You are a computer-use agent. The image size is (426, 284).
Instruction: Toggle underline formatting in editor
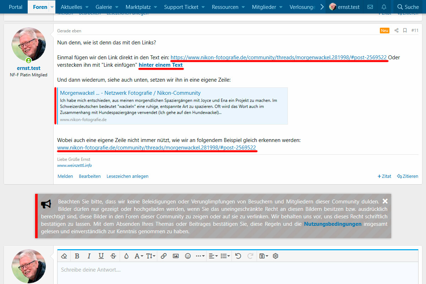coord(101,256)
